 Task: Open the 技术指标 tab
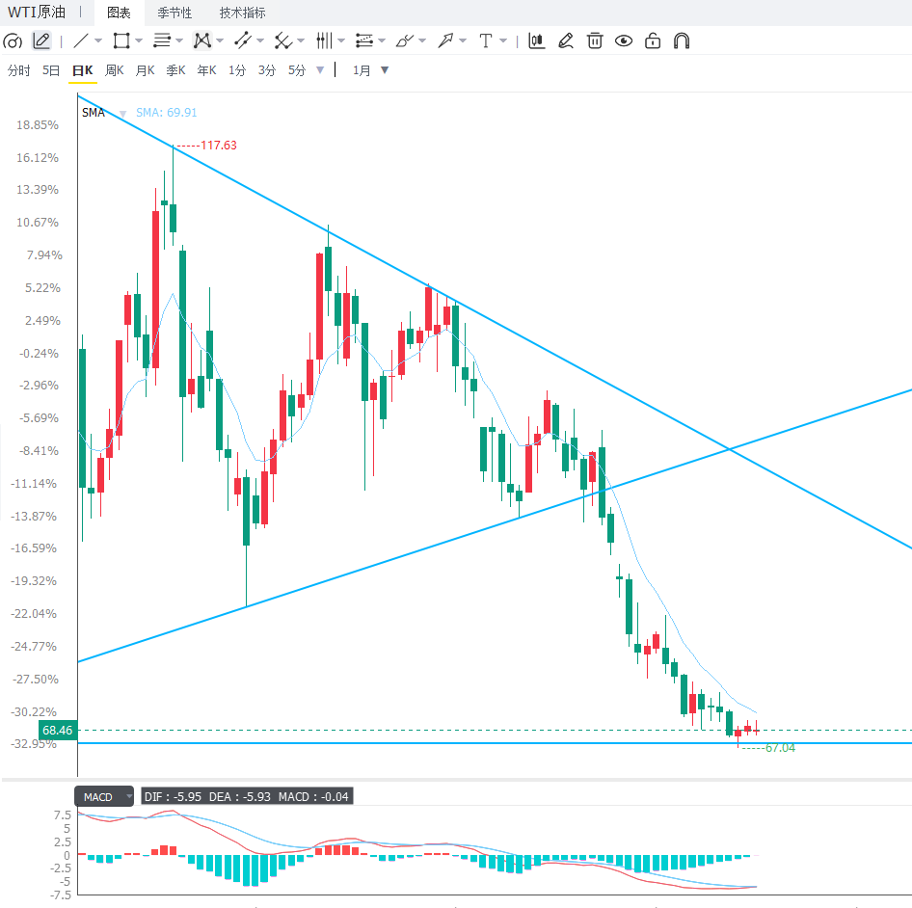point(243,13)
